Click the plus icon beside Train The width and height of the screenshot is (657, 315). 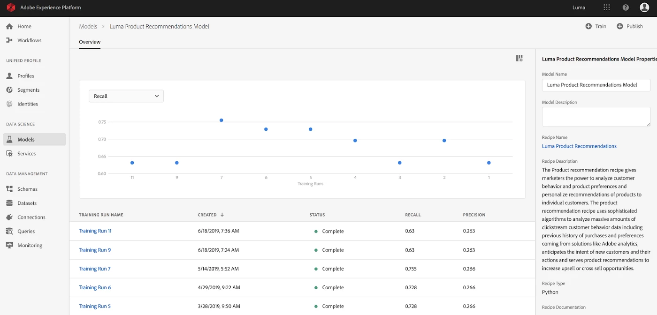[x=588, y=26]
